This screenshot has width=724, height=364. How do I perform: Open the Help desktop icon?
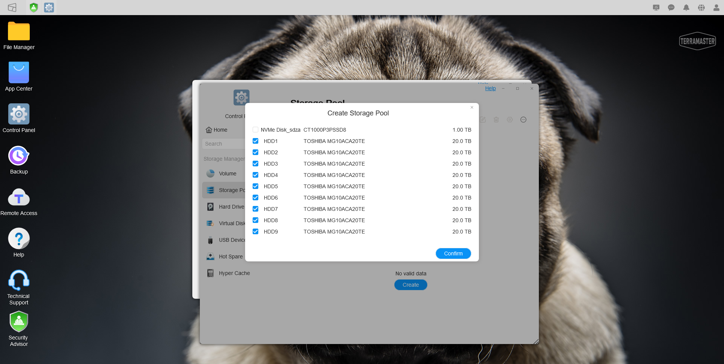pos(19,243)
